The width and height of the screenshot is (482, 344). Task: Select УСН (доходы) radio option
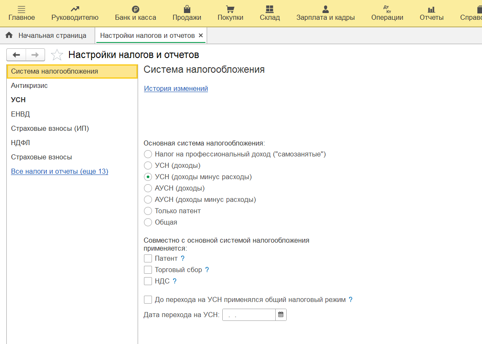click(148, 166)
